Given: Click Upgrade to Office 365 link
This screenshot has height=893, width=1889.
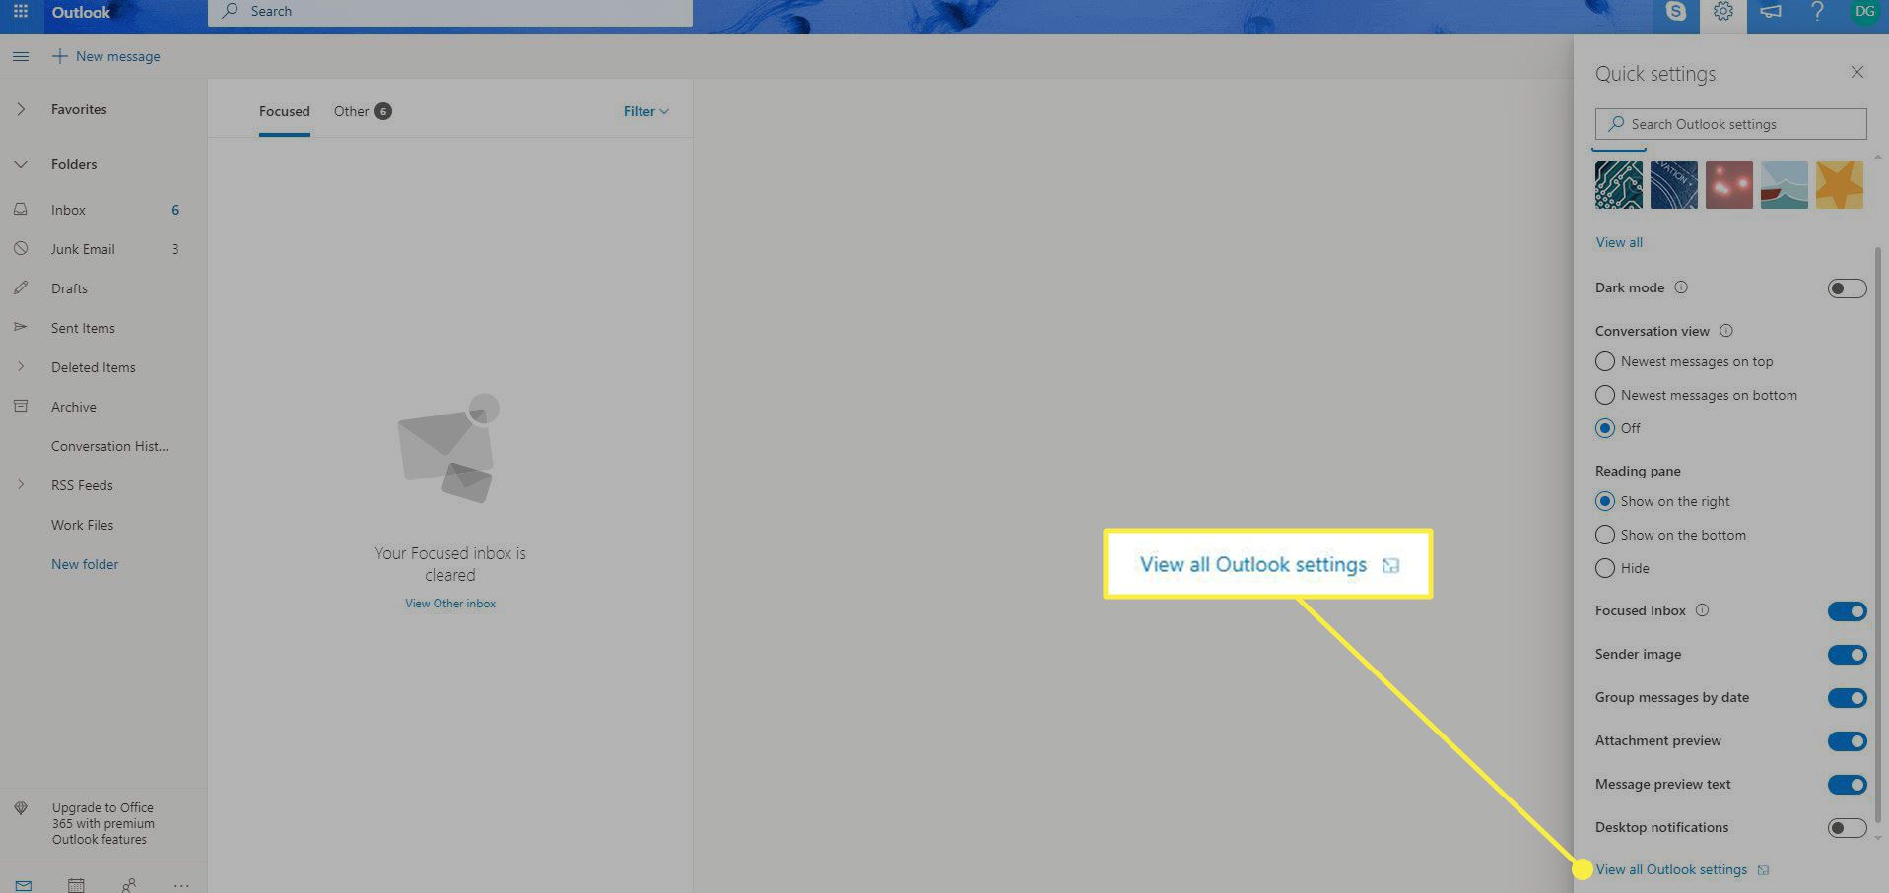Looking at the screenshot, I should (x=103, y=823).
